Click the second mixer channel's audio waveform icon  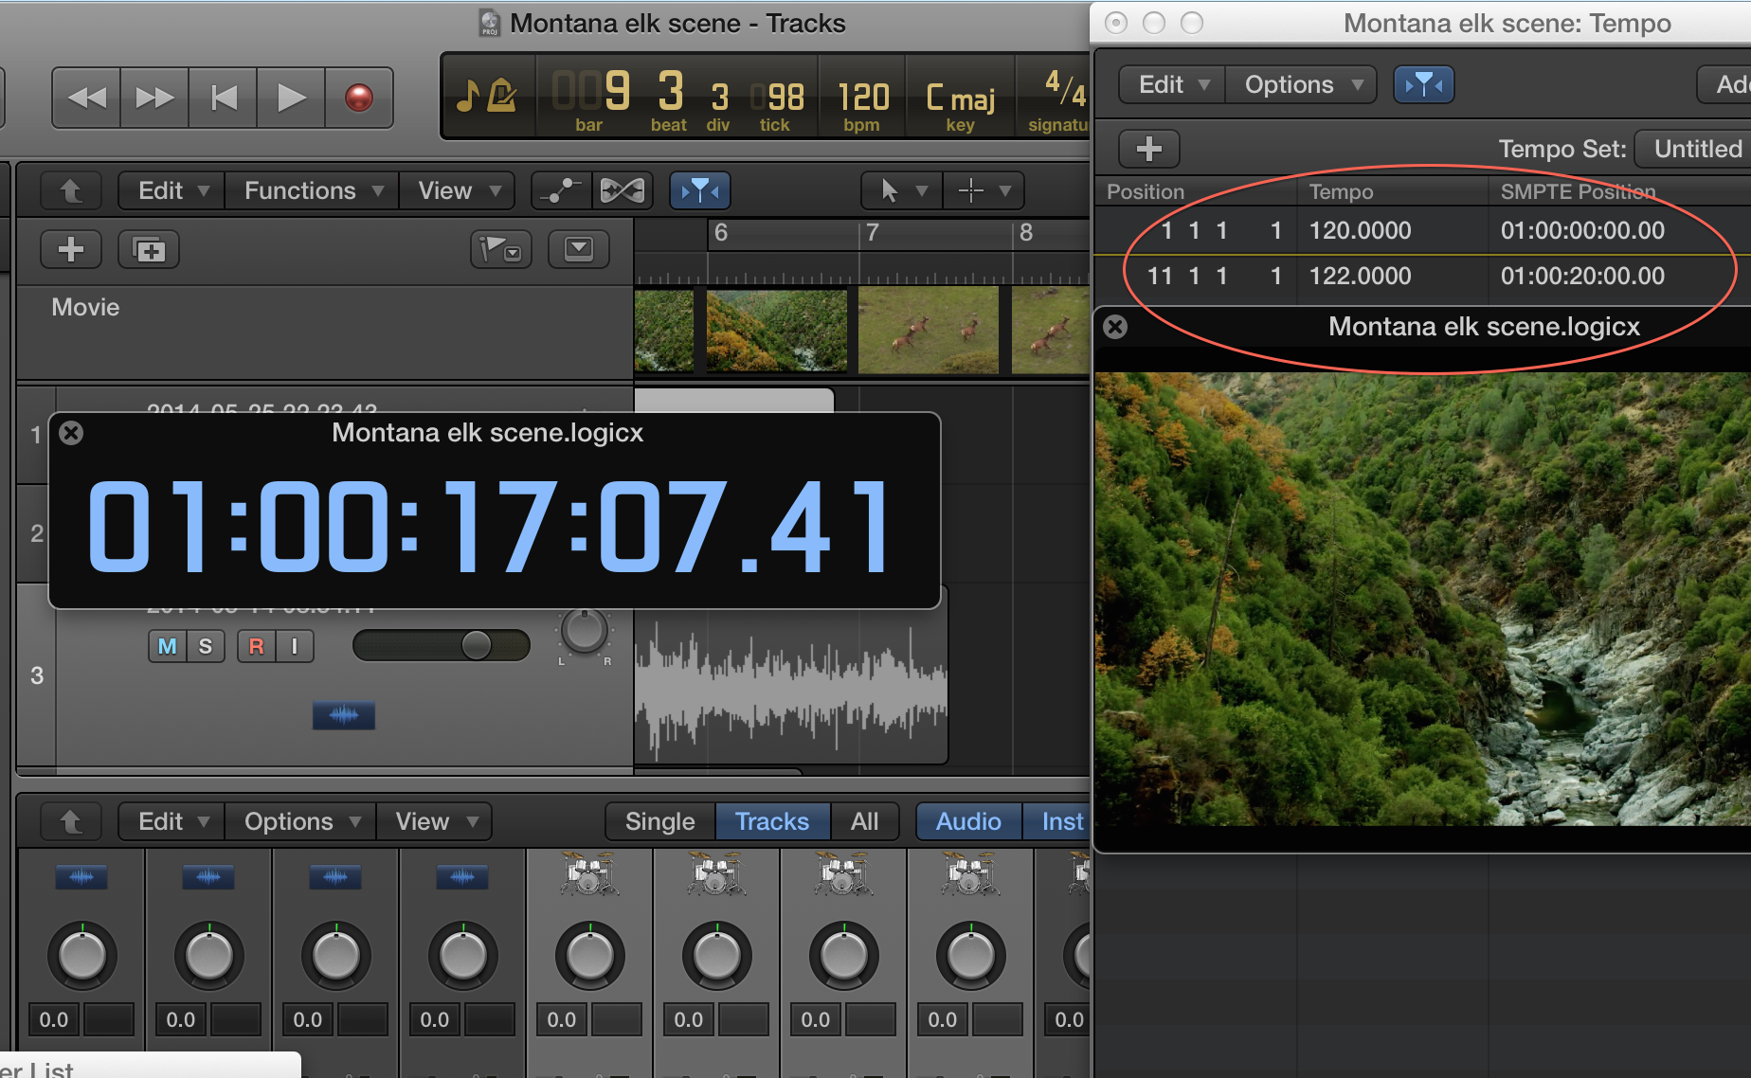coord(208,877)
